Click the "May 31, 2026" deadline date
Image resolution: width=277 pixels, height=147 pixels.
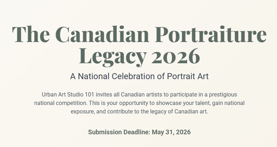click(x=171, y=133)
